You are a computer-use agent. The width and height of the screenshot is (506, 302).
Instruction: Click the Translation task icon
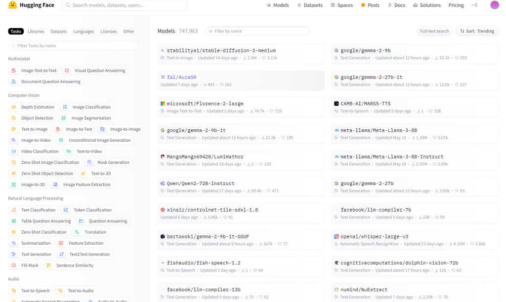point(77,232)
